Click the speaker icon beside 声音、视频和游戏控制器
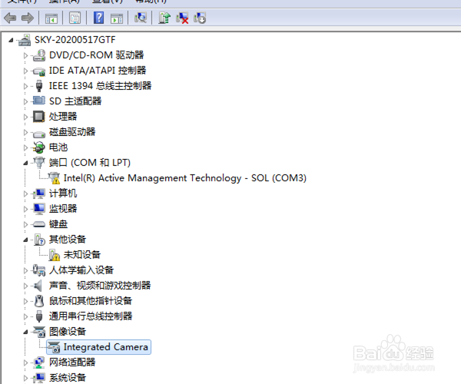Screen dimensions: 461x384 click(38, 286)
